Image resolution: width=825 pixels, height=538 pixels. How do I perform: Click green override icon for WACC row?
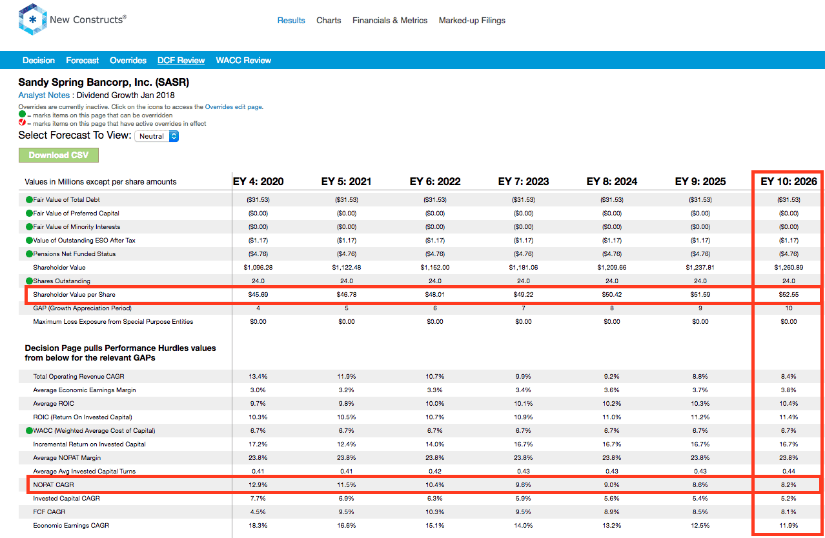tap(29, 431)
